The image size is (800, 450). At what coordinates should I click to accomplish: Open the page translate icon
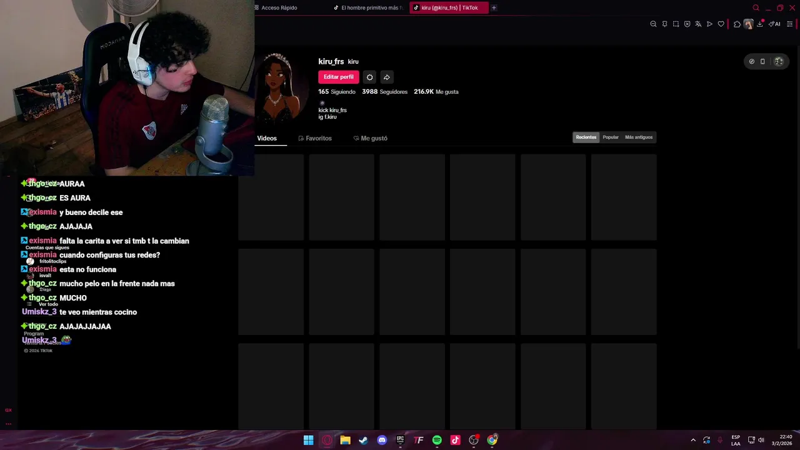698,24
